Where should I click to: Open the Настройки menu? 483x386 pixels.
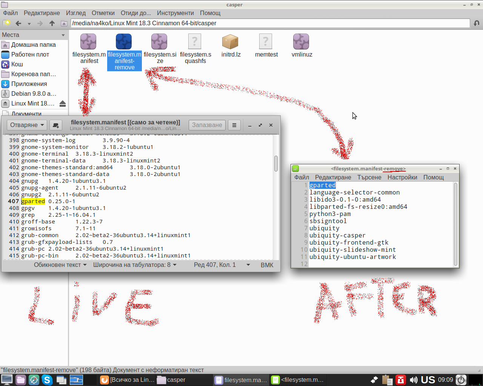coord(402,177)
